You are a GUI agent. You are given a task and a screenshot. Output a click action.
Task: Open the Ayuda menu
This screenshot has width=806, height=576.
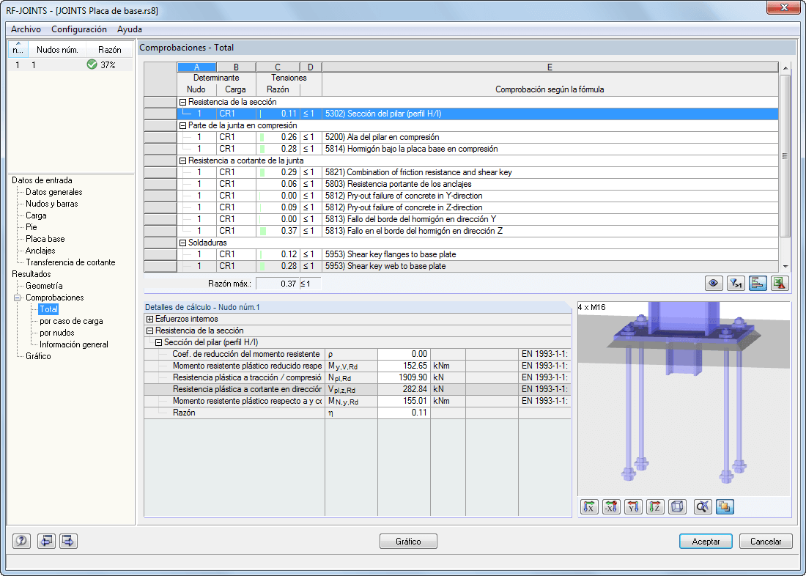(130, 29)
